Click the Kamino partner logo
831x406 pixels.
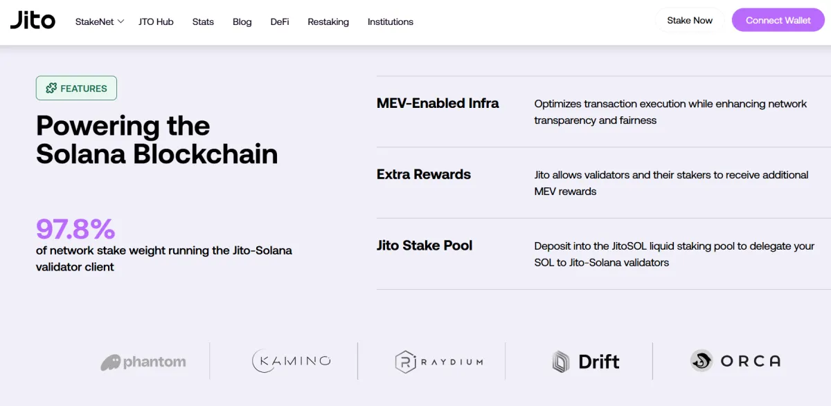click(x=292, y=361)
